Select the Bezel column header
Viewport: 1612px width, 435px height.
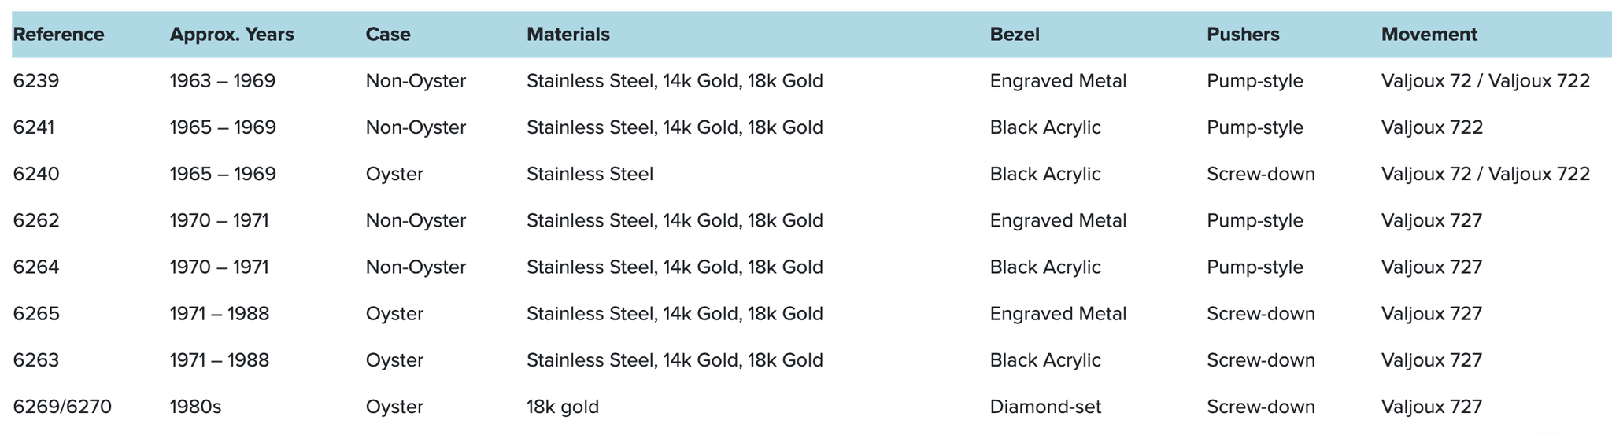[x=1015, y=35]
